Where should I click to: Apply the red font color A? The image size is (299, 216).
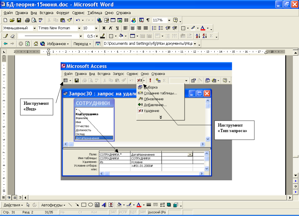click(203, 28)
